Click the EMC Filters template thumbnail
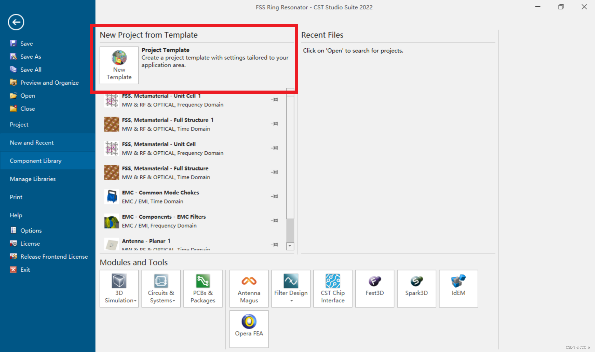The width and height of the screenshot is (595, 352). pyautogui.click(x=112, y=221)
